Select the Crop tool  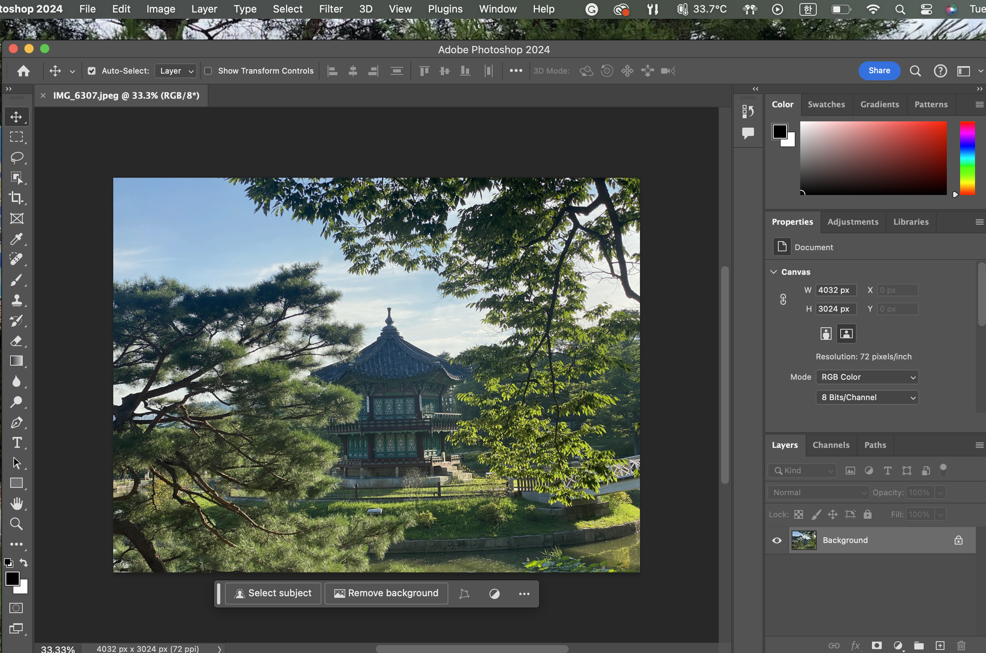tap(17, 198)
